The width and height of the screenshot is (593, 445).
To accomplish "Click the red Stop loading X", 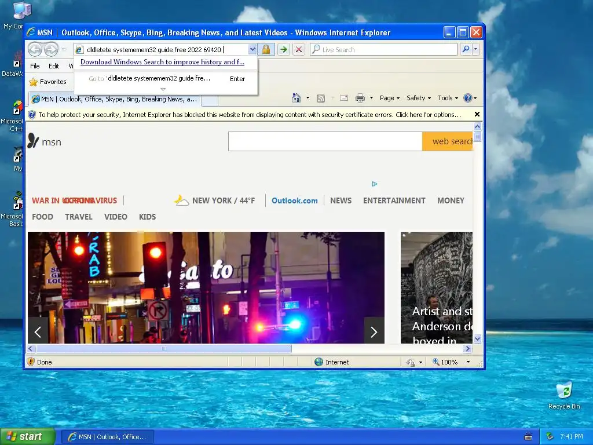I will point(299,50).
